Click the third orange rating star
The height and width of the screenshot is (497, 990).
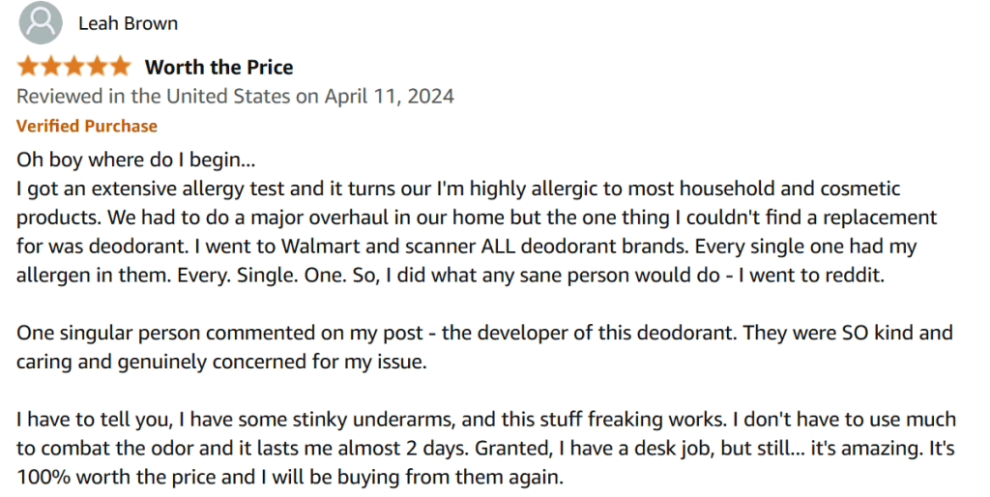(73, 67)
